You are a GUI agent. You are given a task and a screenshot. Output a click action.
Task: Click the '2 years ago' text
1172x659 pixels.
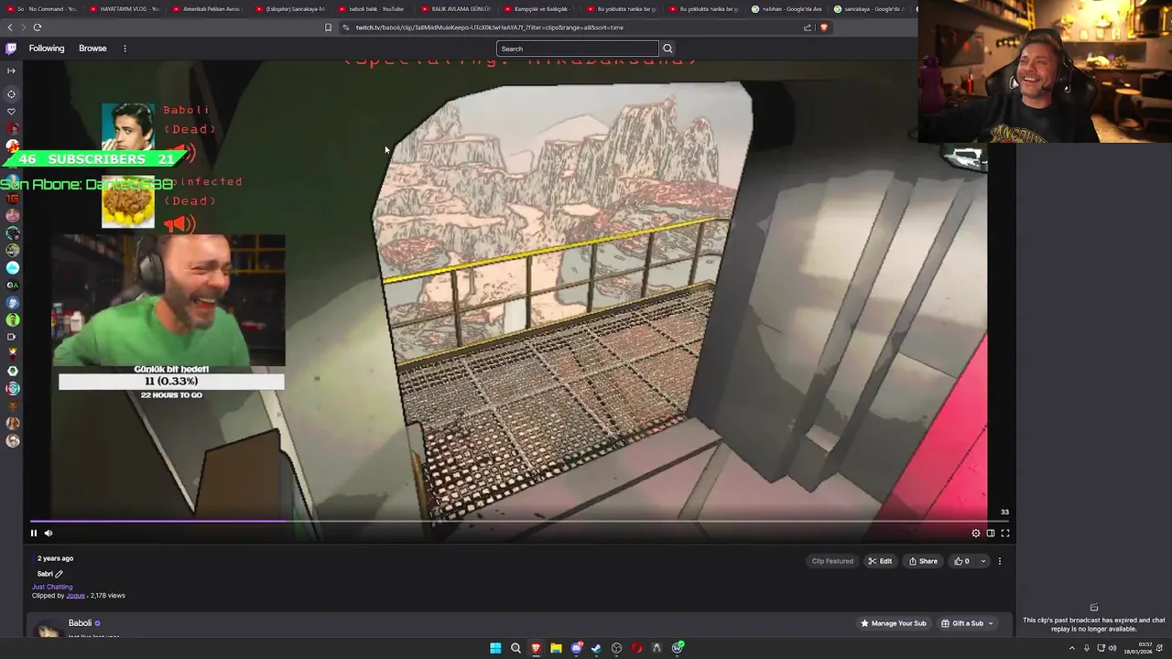[x=55, y=558]
